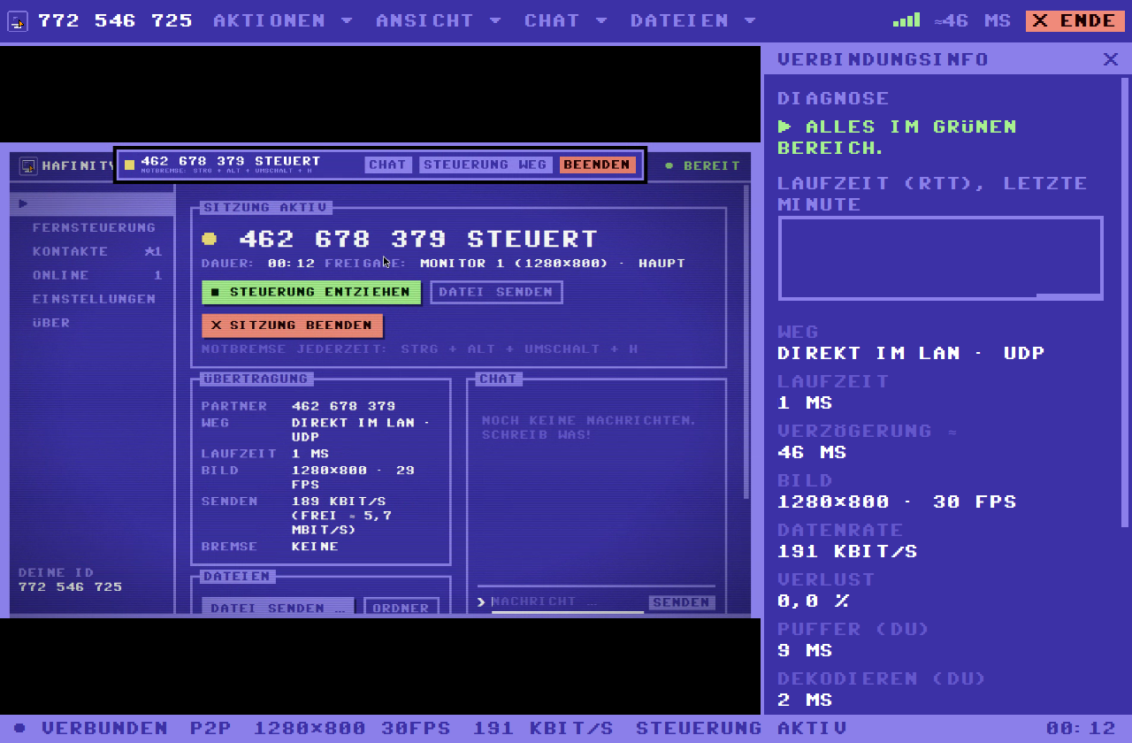Viewport: 1132px width, 743px height.
Task: Click 'STEUERUNG AKTIV' in the status bar
Action: pyautogui.click(x=741, y=729)
